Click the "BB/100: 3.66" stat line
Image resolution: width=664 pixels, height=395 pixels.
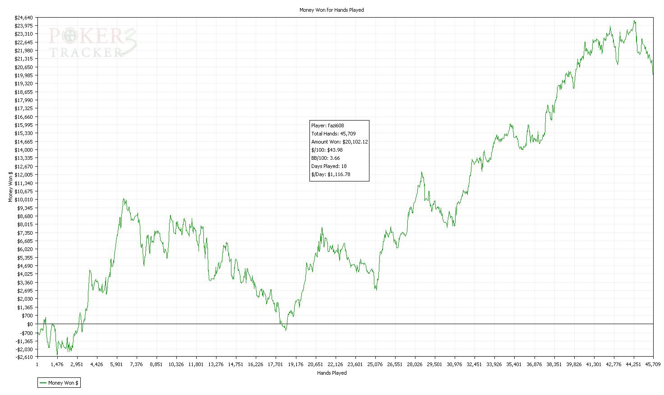(325, 158)
